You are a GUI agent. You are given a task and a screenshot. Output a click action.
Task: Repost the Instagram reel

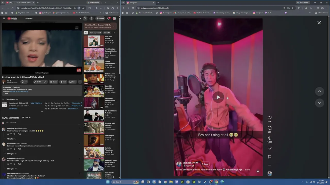270,138
